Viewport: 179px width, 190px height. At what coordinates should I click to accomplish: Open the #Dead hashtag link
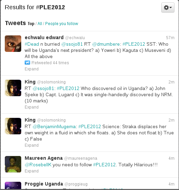pos(32,44)
